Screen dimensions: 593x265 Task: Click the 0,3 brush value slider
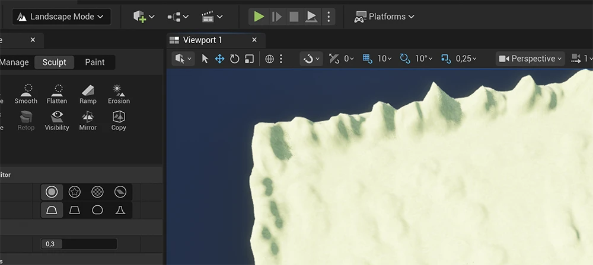click(x=78, y=244)
